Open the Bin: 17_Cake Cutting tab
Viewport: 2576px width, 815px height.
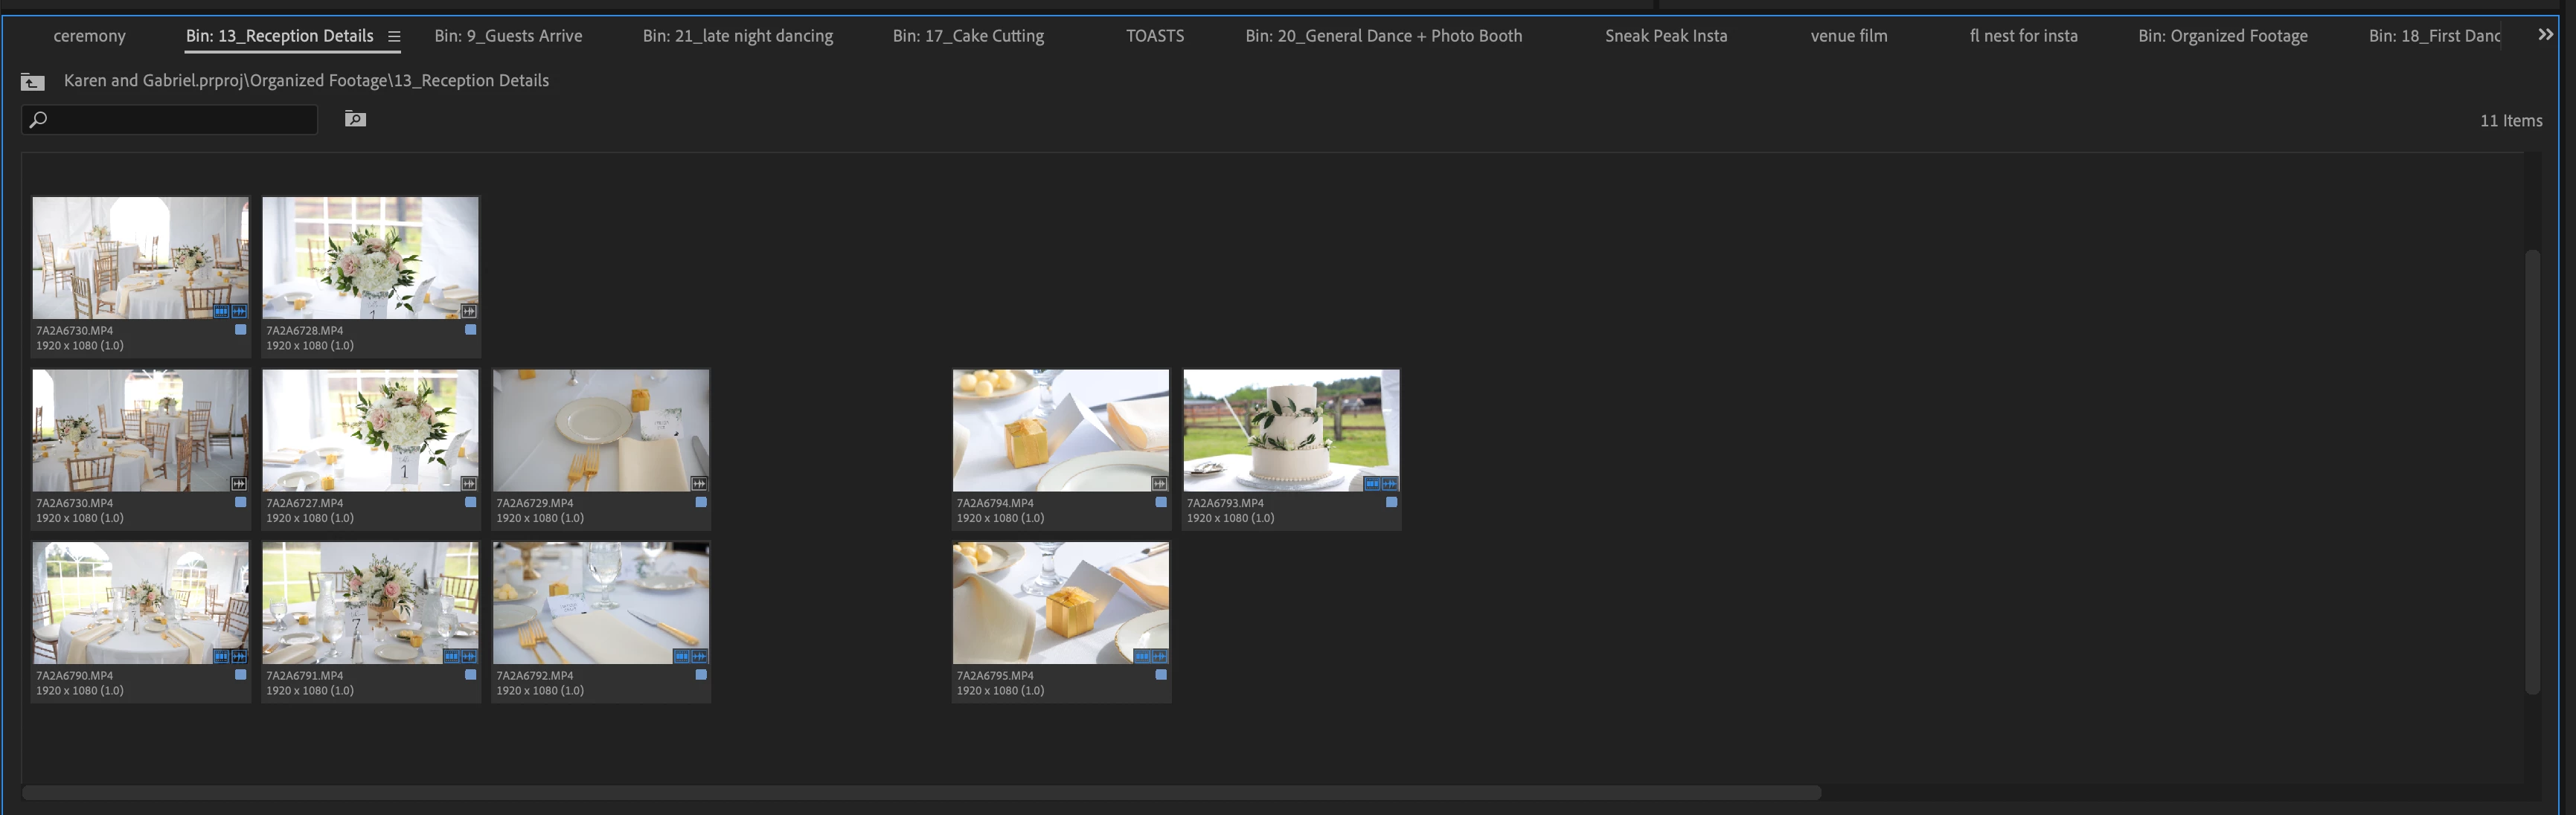967,36
